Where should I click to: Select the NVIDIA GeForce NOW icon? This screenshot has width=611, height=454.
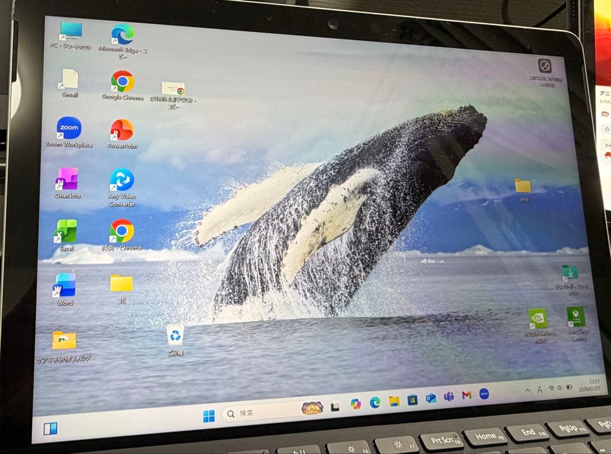tap(537, 319)
